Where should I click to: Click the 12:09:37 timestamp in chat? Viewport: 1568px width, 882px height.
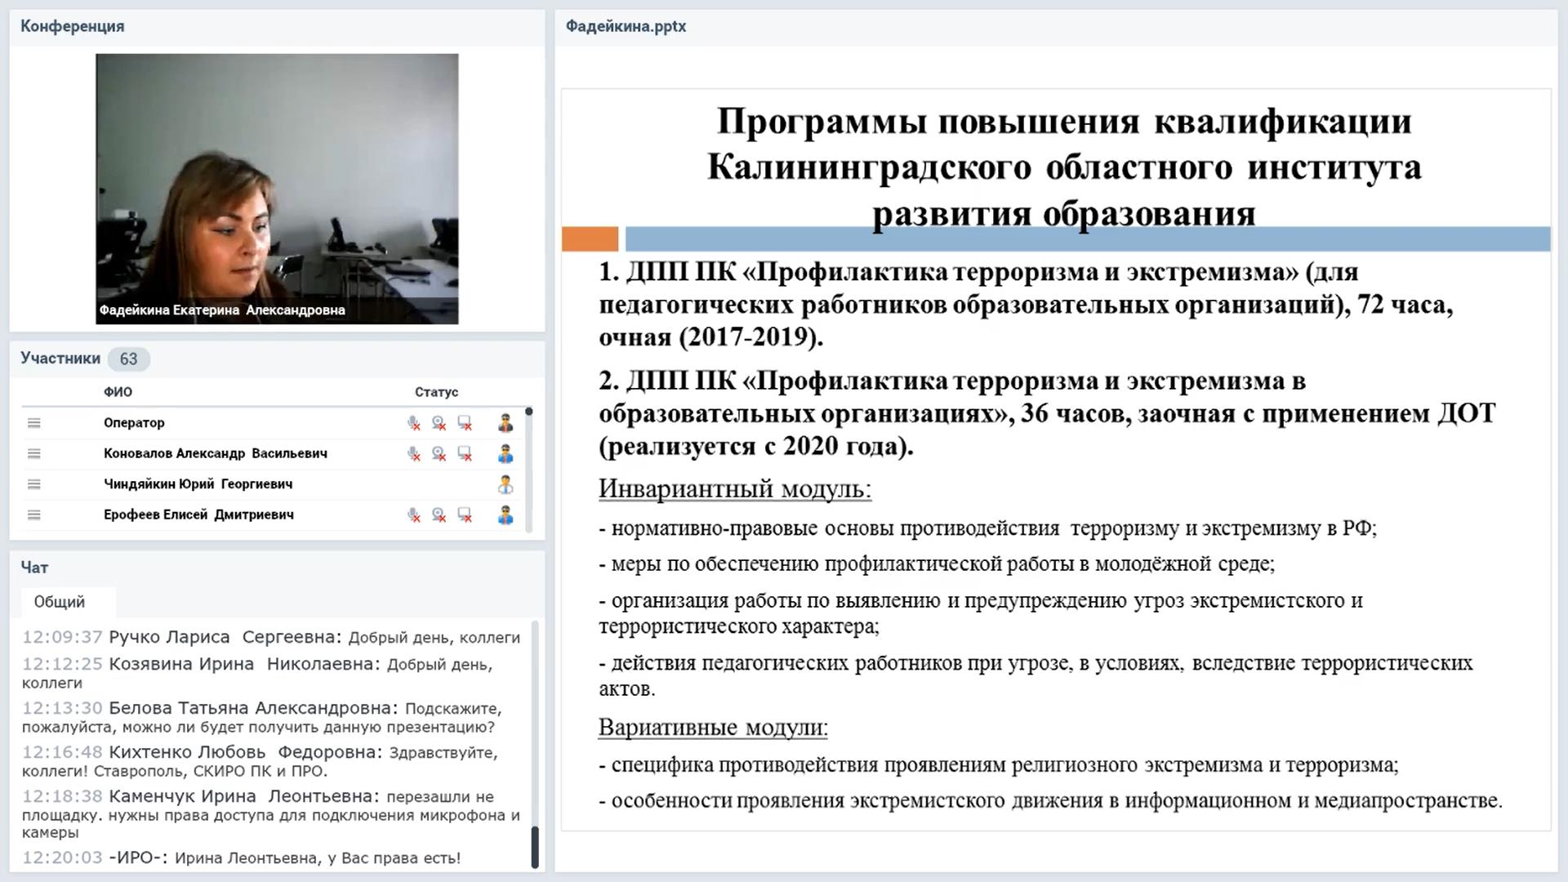[62, 637]
